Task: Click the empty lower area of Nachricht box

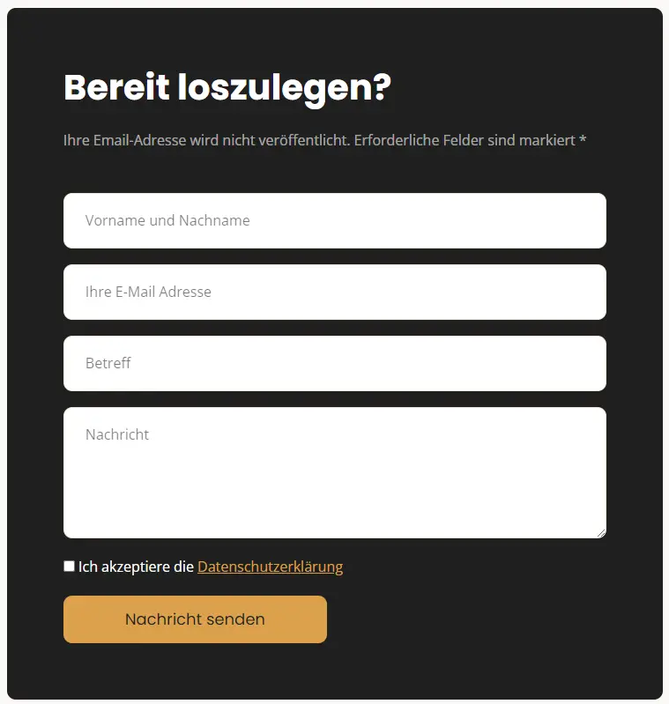Action: click(335, 499)
